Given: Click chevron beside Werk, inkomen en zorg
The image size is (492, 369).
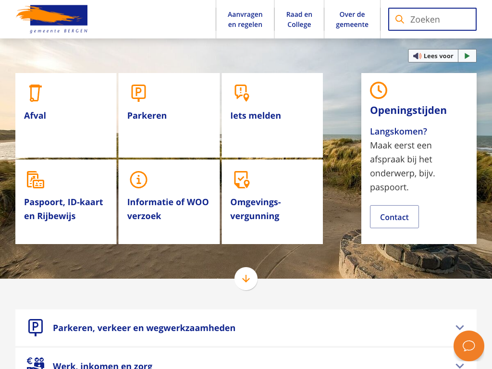Looking at the screenshot, I should click(460, 366).
